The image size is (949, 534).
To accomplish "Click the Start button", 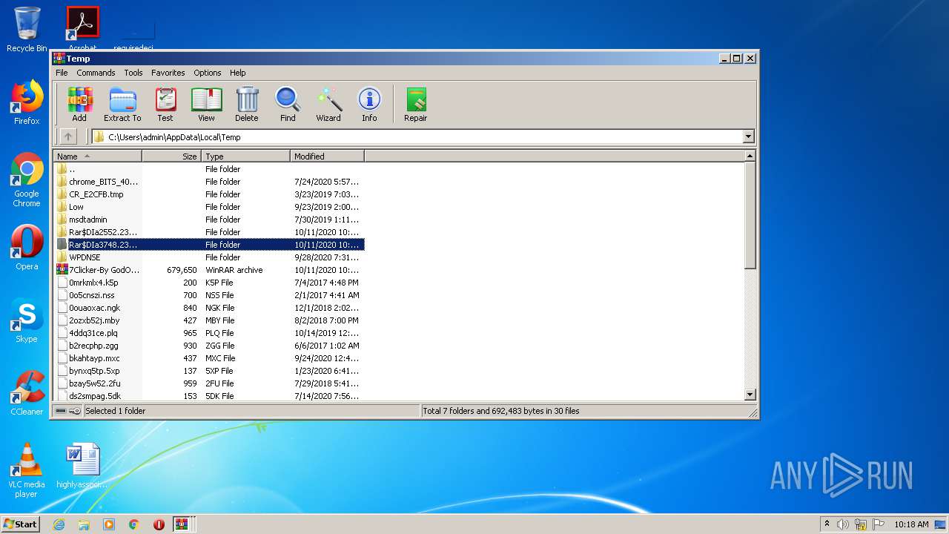I will (21, 524).
